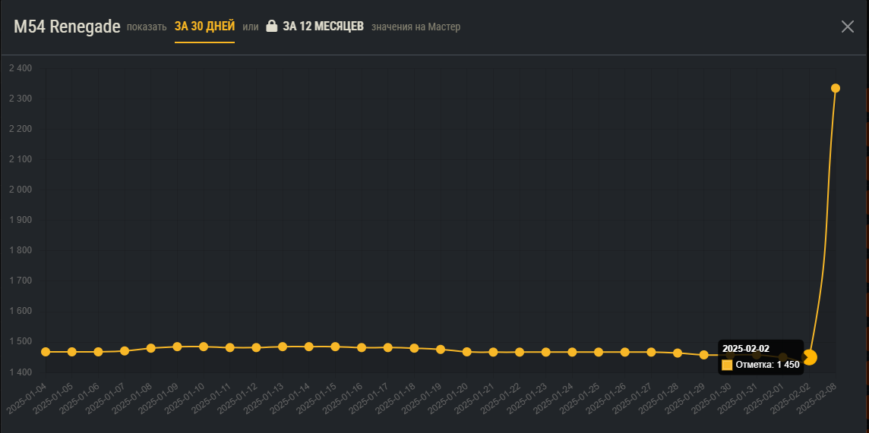Select the 2025-01-25 chart point
The image size is (869, 433).
click(599, 352)
